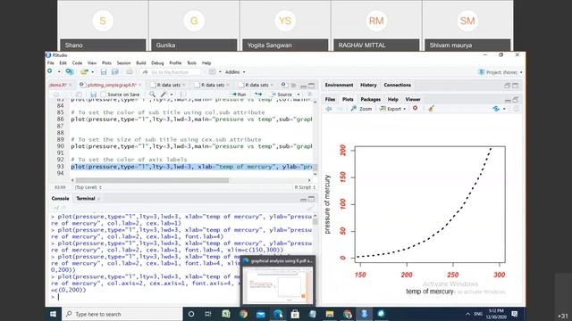Open the Environment tab

tap(339, 85)
